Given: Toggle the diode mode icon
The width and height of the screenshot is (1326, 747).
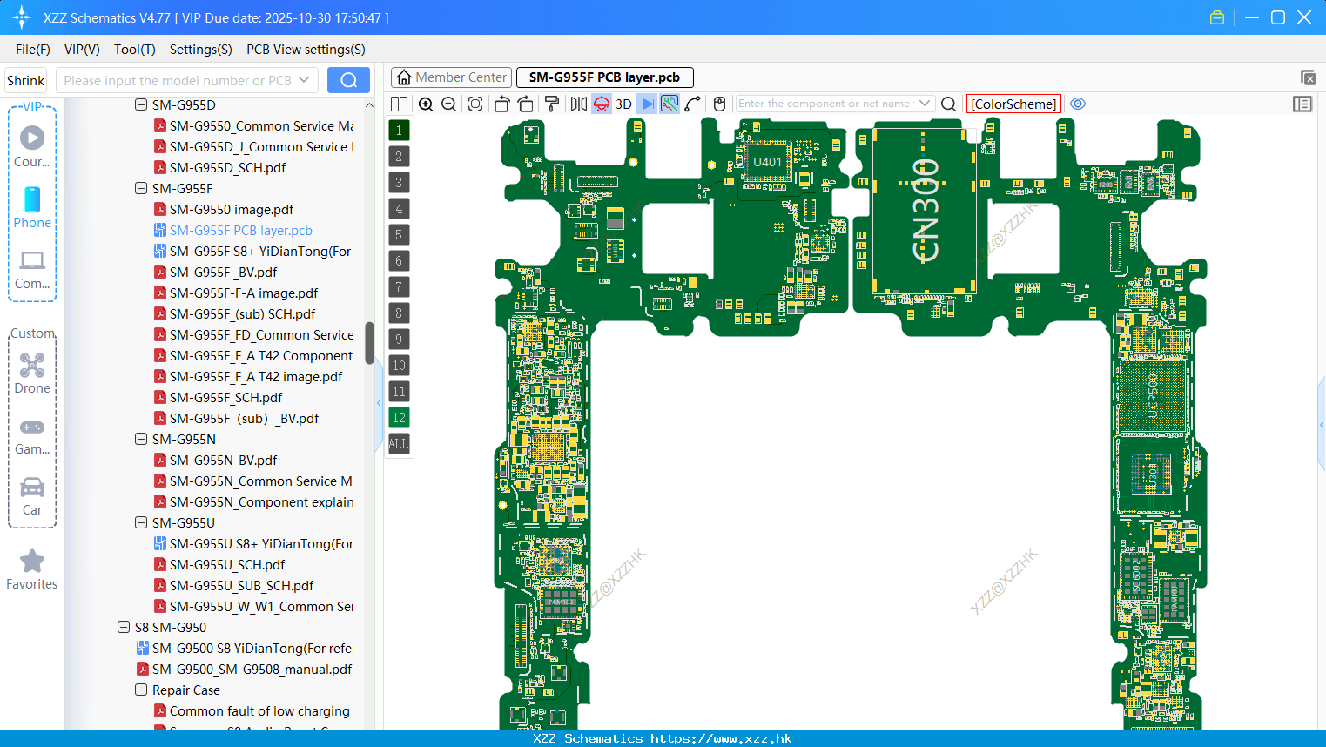Looking at the screenshot, I should coord(646,104).
